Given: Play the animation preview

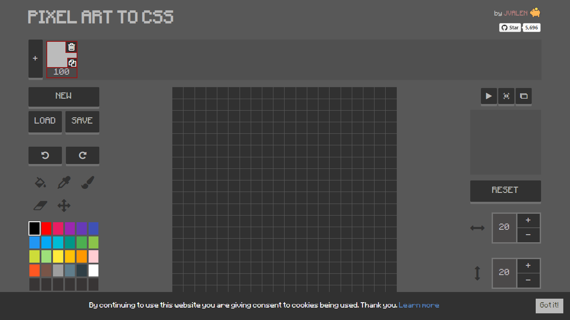Looking at the screenshot, I should tap(489, 96).
